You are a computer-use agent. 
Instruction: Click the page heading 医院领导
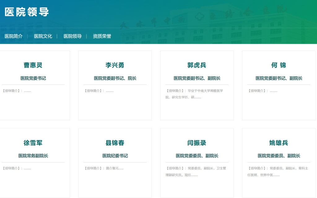pyautogui.click(x=27, y=12)
